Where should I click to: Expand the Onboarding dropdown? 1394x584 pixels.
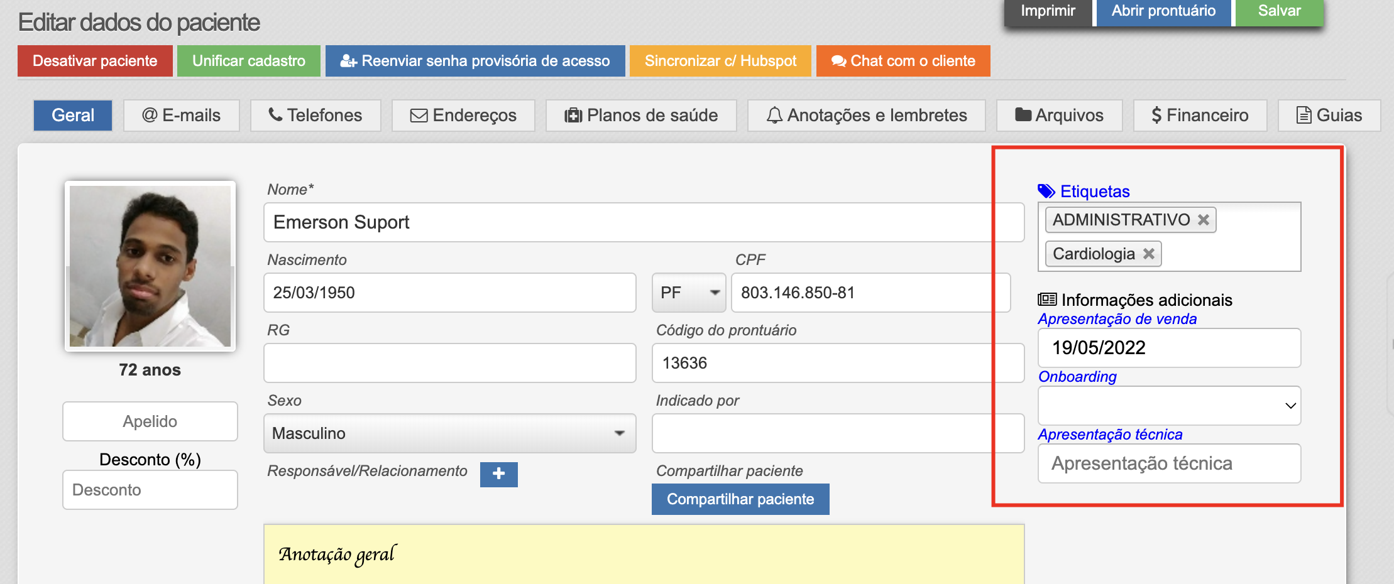point(1169,406)
